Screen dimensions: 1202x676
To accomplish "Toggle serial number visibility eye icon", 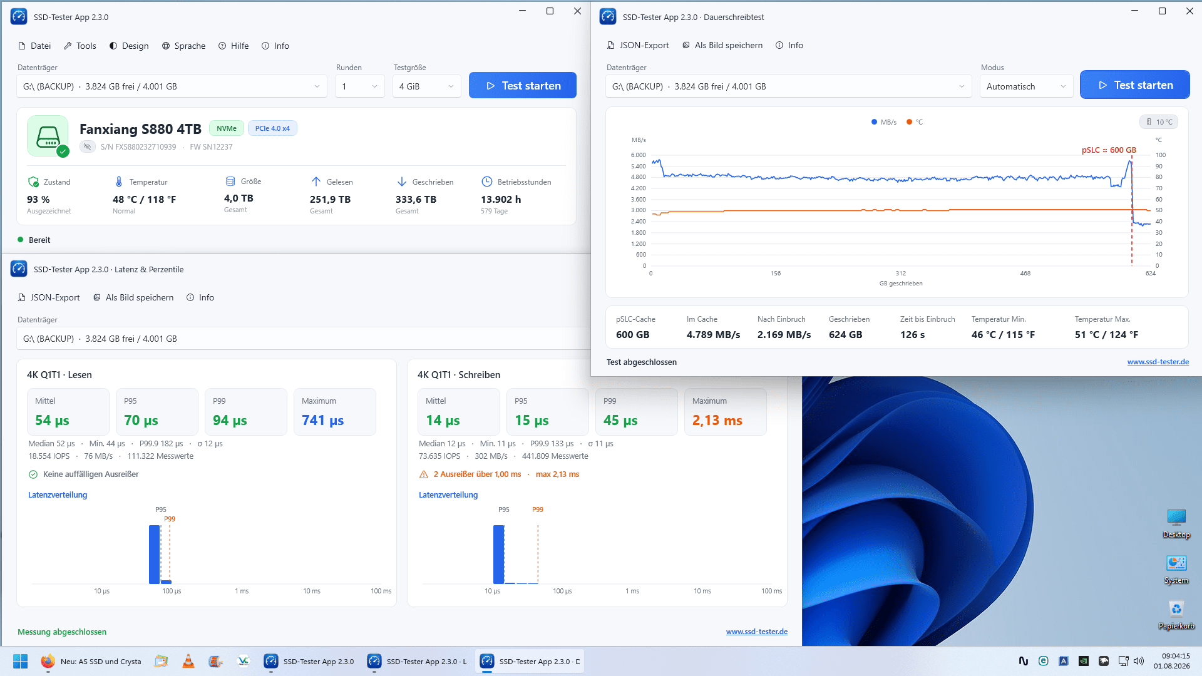I will click(x=88, y=146).
